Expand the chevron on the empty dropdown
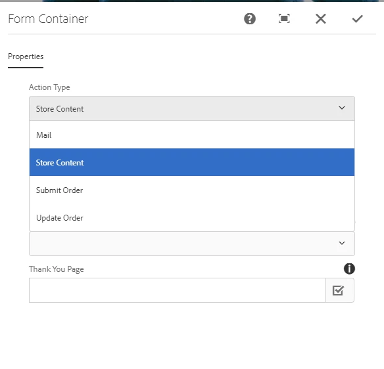 342,243
